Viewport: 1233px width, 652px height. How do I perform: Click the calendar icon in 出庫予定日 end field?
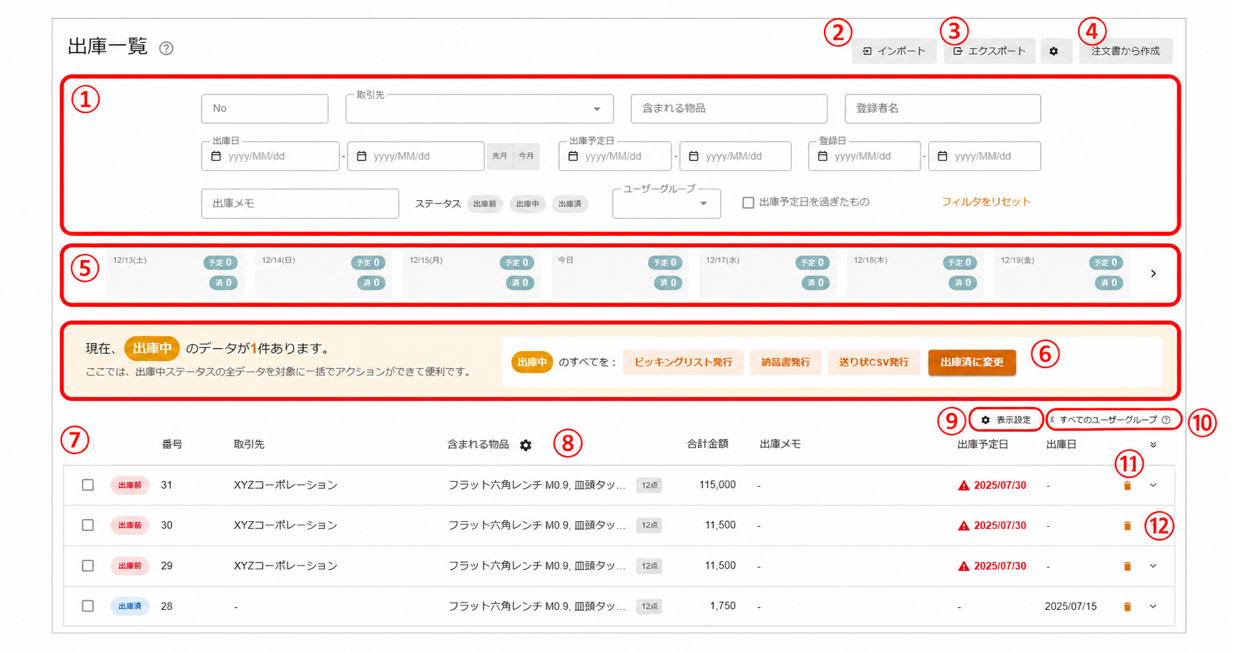[x=694, y=156]
